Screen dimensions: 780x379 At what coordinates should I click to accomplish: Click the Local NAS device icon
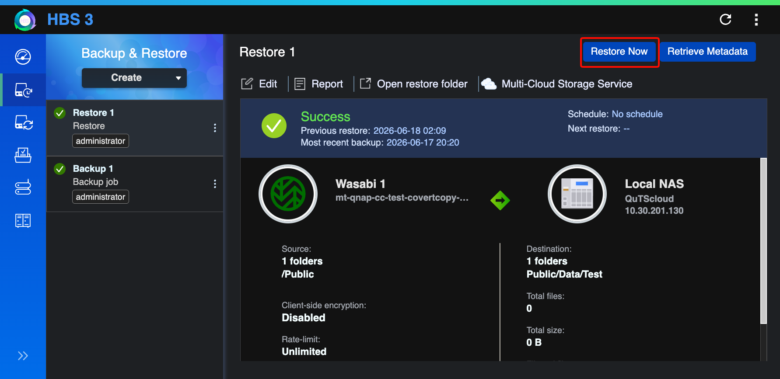(577, 194)
